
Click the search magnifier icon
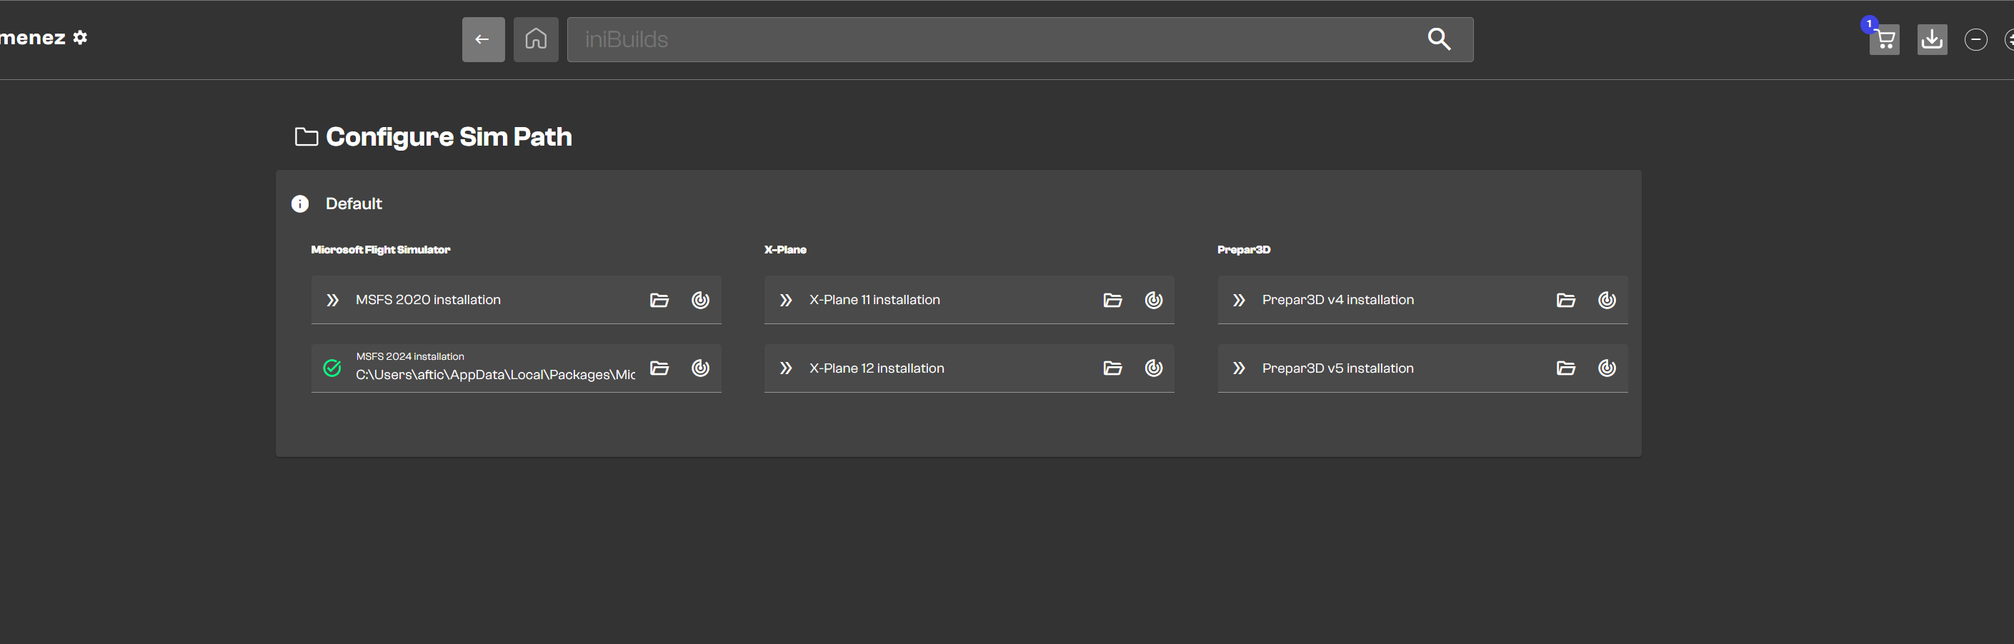pos(1439,39)
